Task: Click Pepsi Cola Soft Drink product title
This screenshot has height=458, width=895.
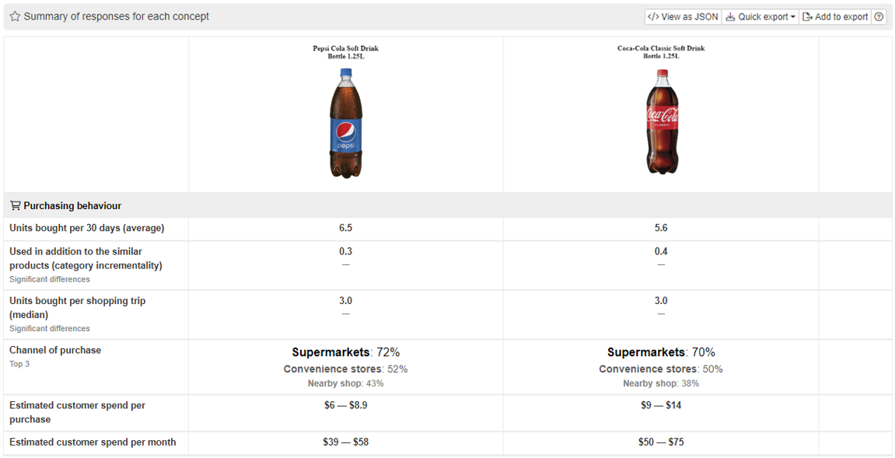Action: [x=345, y=52]
